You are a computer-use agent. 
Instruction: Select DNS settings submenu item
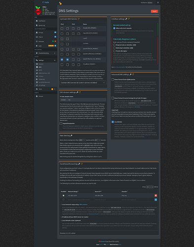[45, 67]
